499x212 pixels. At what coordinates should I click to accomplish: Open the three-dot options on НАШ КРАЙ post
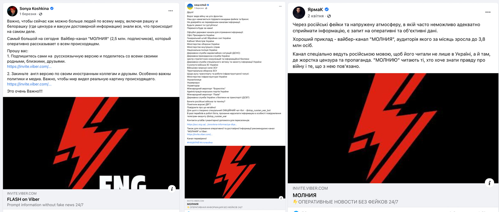tap(280, 6)
